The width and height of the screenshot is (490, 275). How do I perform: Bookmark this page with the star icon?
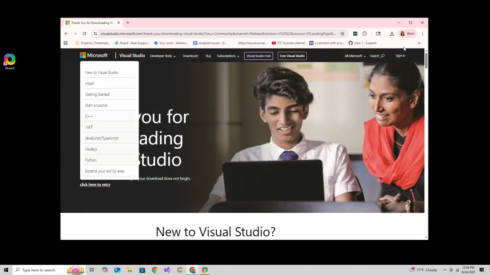click(342, 34)
